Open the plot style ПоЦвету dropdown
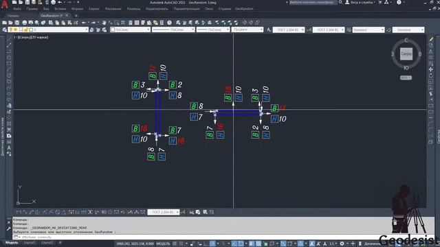This screenshot has height=247, width=440. (247, 30)
